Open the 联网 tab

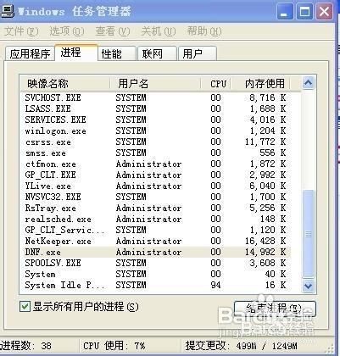click(157, 53)
